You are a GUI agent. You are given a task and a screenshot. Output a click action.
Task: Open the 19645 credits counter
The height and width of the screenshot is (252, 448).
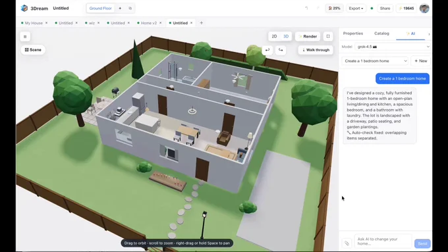pos(406,9)
